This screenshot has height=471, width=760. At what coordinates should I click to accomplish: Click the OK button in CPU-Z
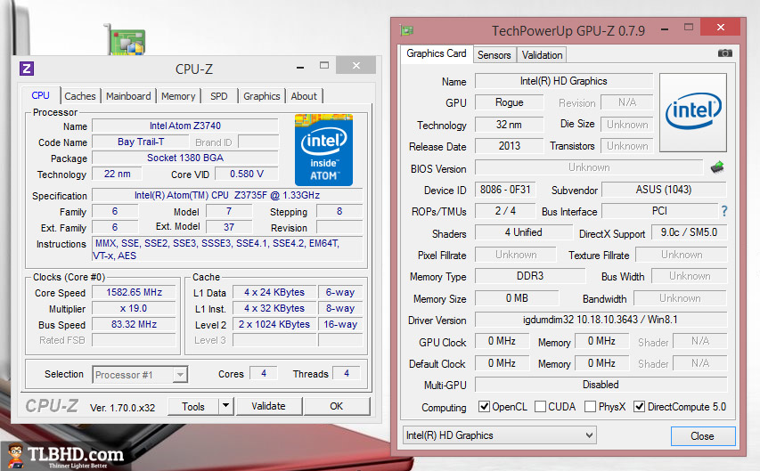tap(337, 406)
